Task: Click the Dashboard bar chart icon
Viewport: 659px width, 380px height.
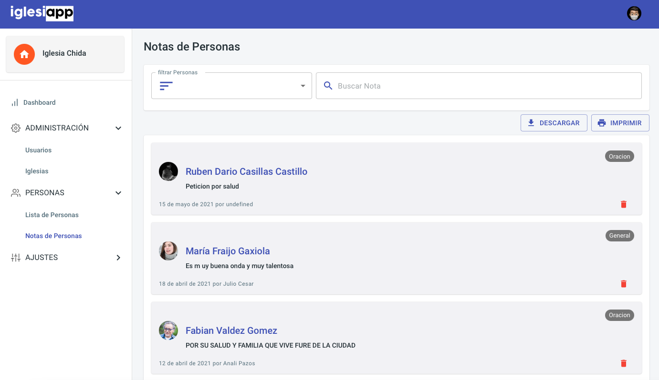Action: 15,102
